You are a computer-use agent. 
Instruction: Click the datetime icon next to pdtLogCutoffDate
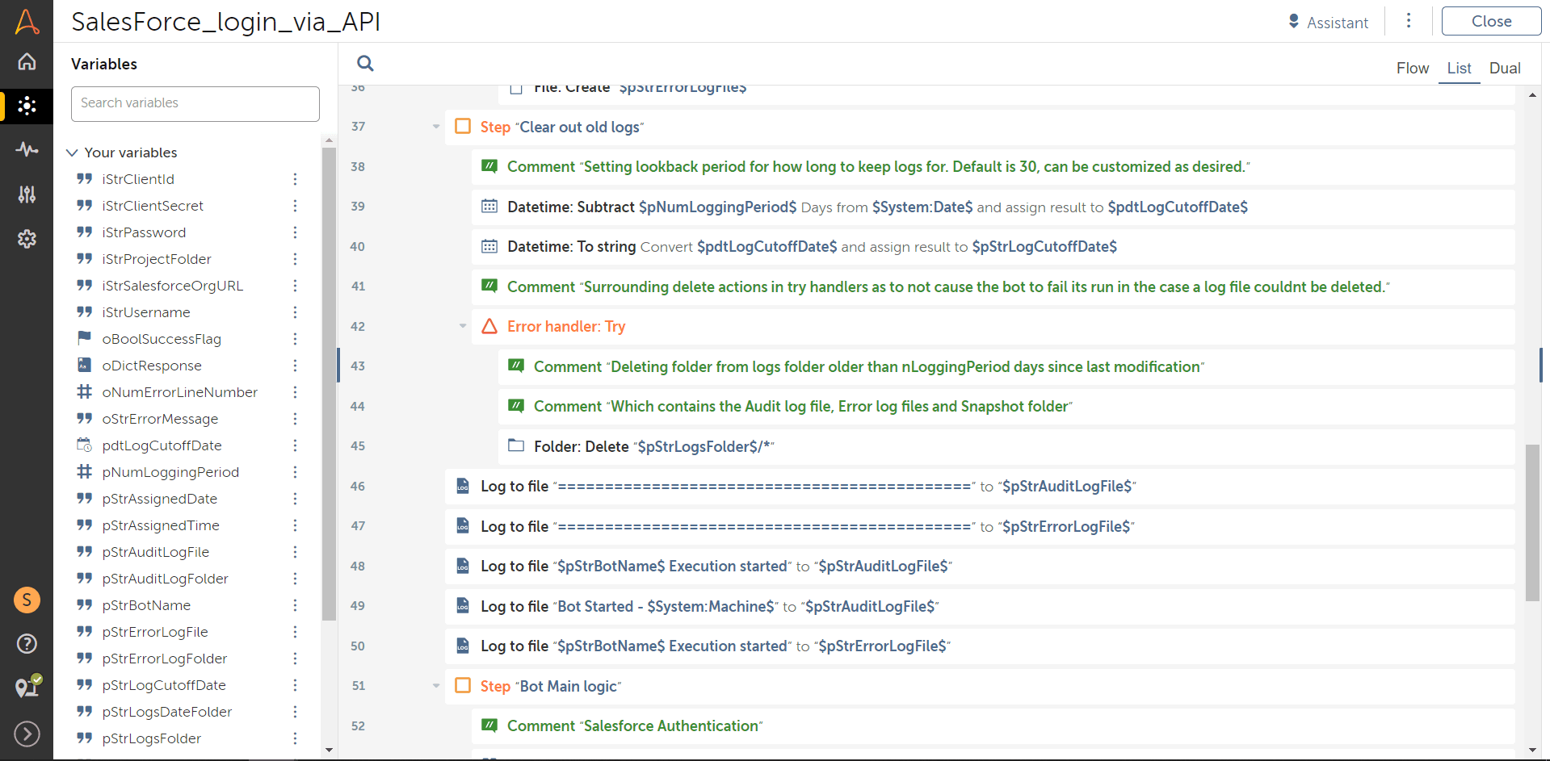(84, 445)
